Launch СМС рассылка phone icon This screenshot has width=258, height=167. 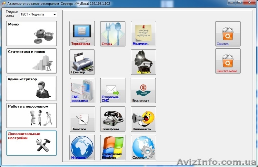coord(83,90)
